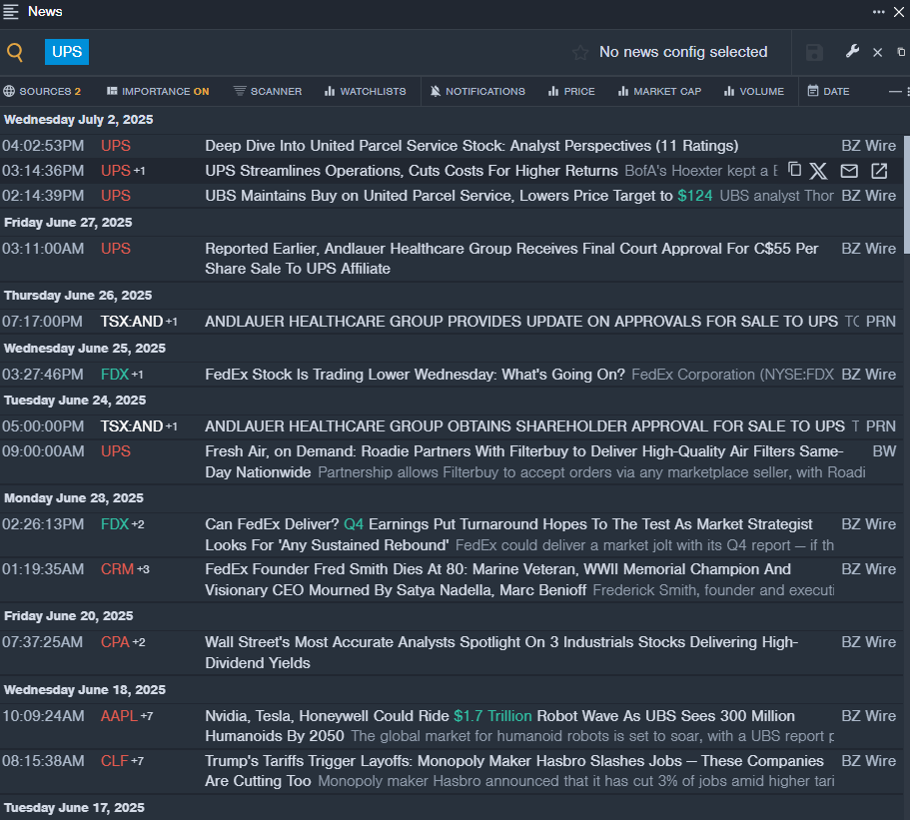
Task: Click UPS ticker on the 02:14:39PM row
Action: point(116,196)
